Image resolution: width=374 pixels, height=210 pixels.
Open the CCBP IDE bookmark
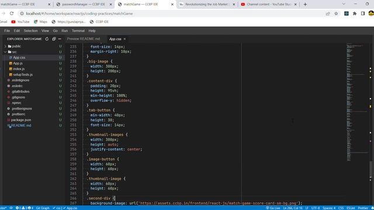click(x=99, y=22)
